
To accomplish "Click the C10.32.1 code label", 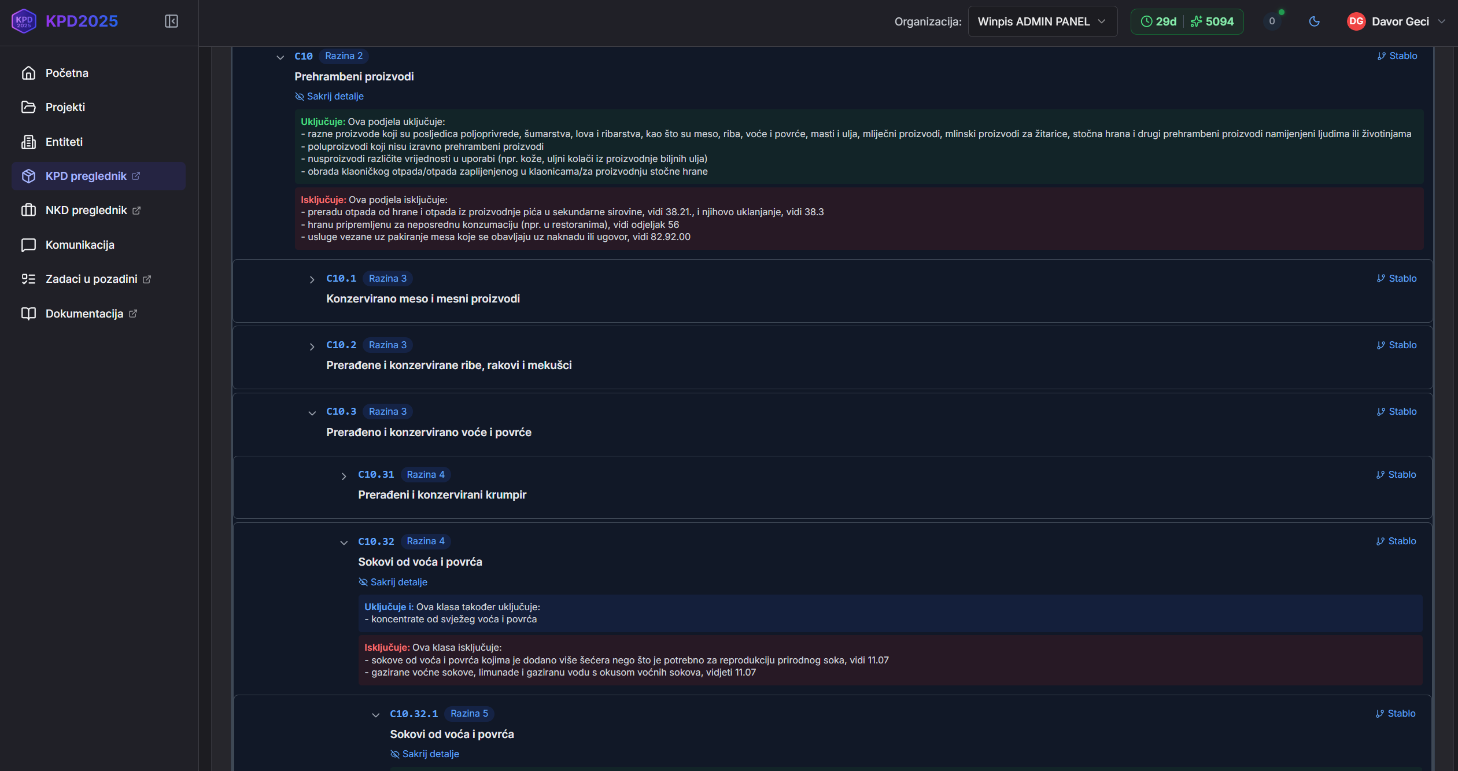I will click(414, 714).
